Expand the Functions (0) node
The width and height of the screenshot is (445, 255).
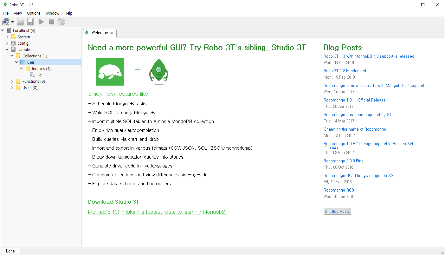click(x=12, y=81)
